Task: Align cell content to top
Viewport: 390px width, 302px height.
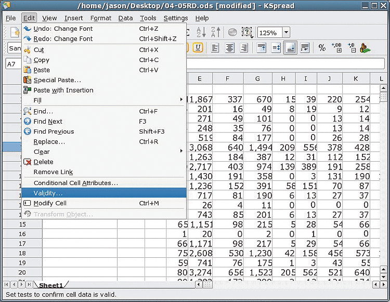Action: [261, 48]
